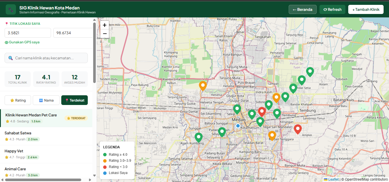Click the SIG Klinik Hewan app logo

11,9
